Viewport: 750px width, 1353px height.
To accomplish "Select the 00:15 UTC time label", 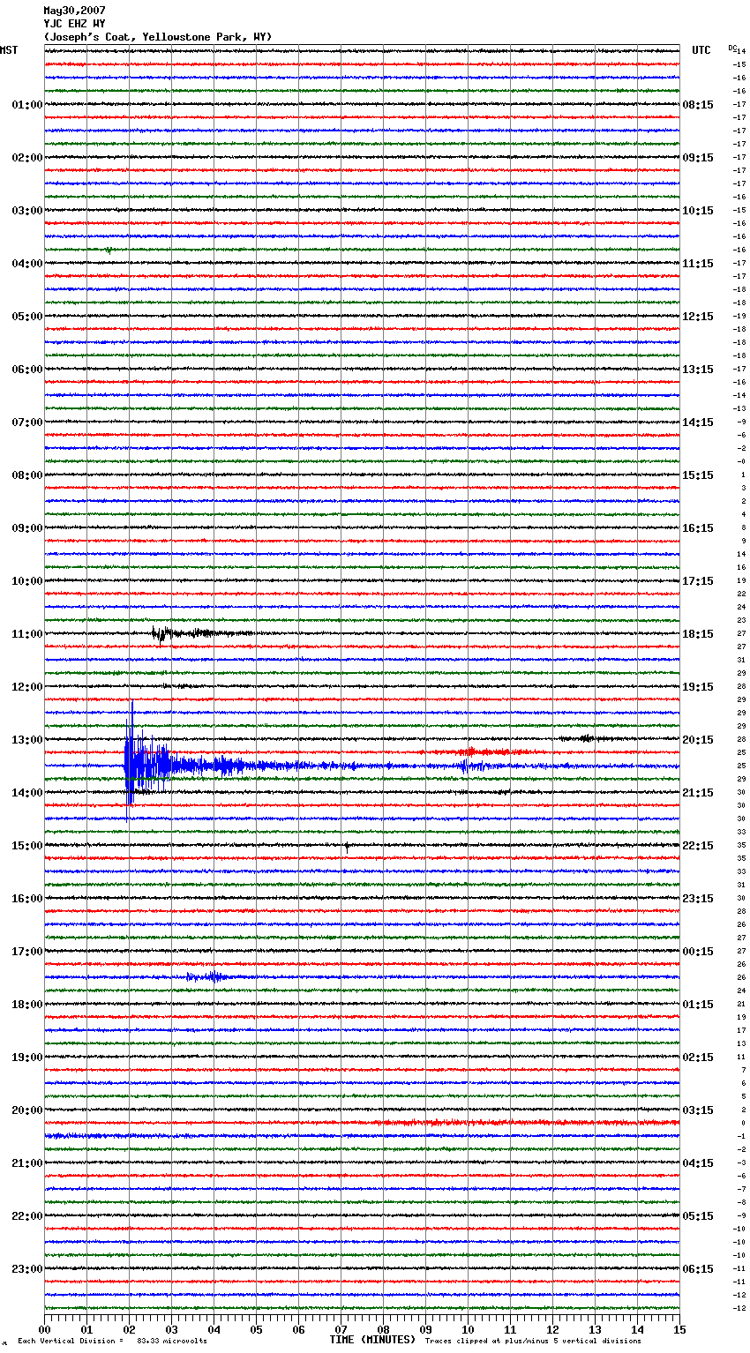I will pyautogui.click(x=698, y=952).
